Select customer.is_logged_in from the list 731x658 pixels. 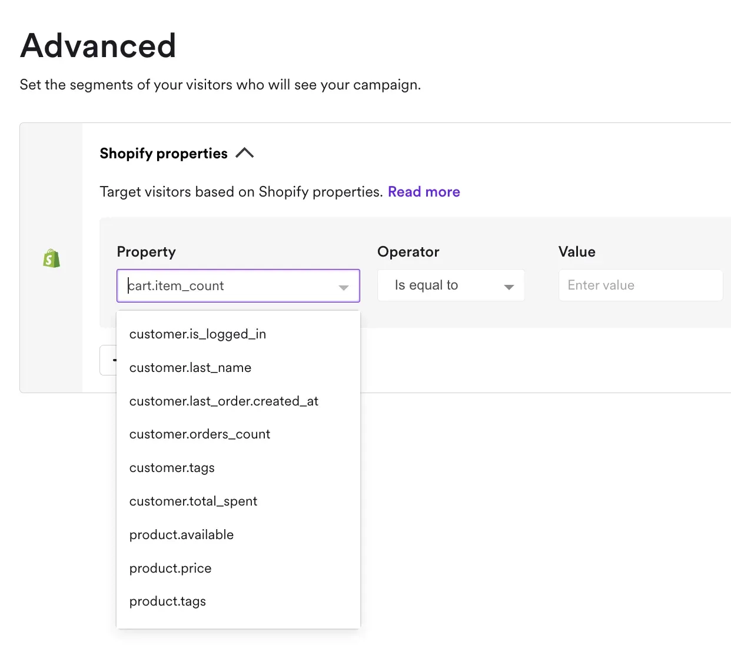[198, 334]
